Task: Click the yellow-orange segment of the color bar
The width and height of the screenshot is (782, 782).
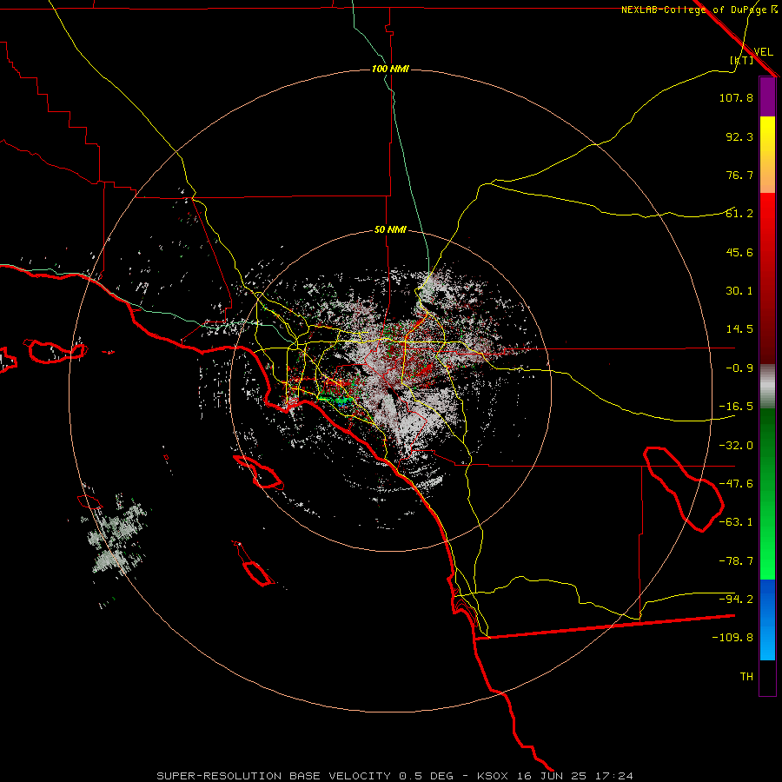Action: pyautogui.click(x=767, y=155)
